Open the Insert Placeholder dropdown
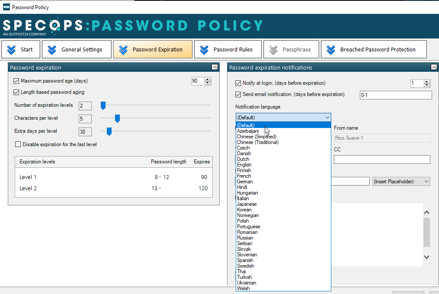The height and width of the screenshot is (294, 439). [401, 182]
